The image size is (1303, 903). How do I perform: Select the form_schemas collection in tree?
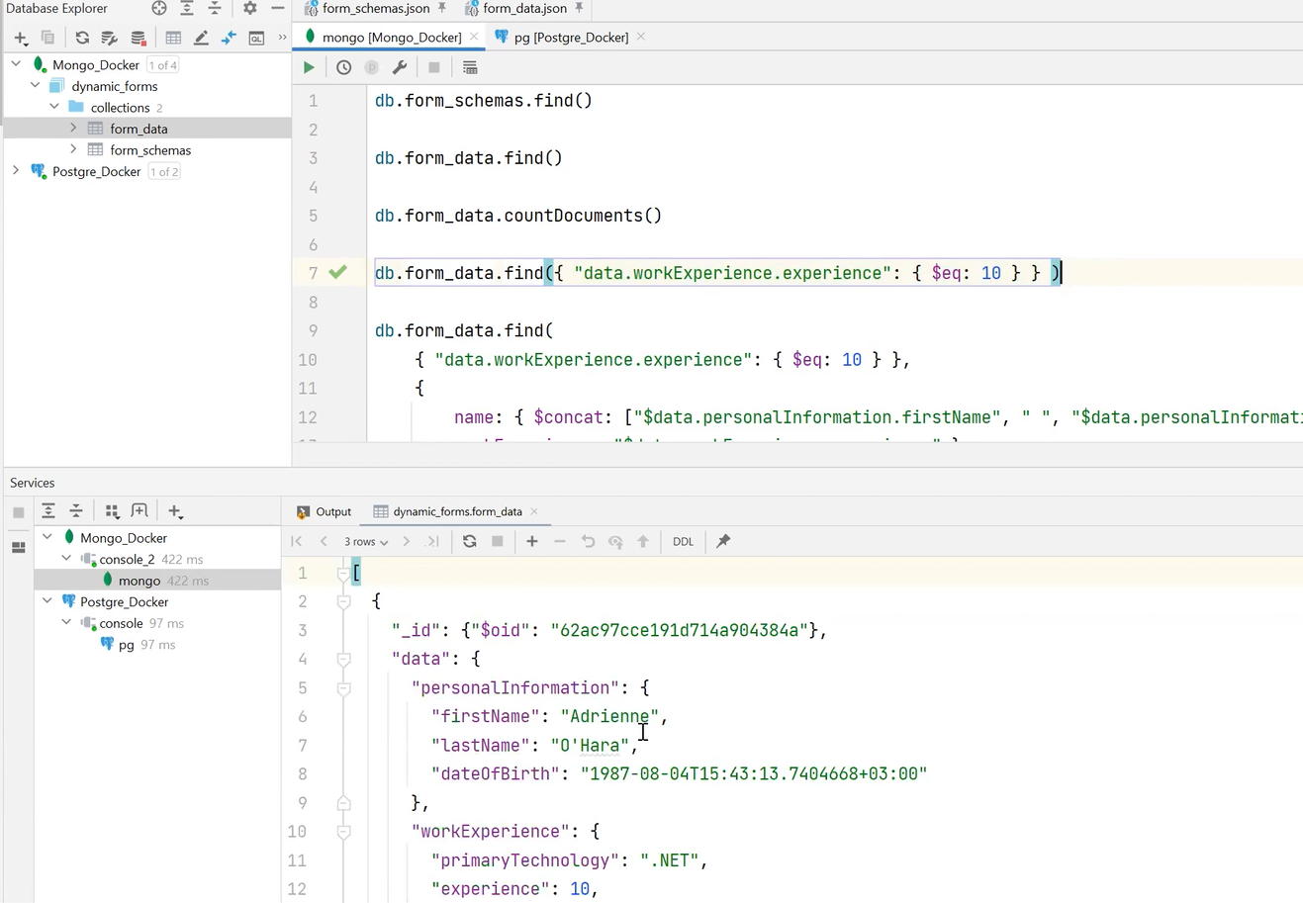(x=150, y=149)
